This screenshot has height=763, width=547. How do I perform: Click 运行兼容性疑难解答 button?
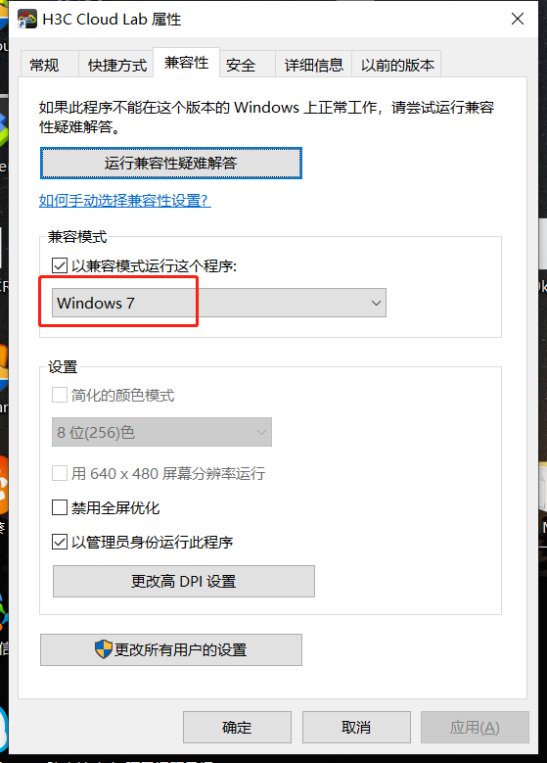pyautogui.click(x=171, y=163)
